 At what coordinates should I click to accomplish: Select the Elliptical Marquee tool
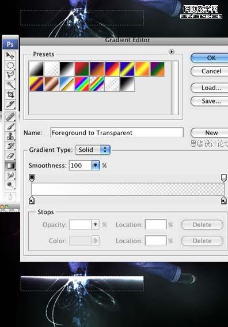click(x=10, y=65)
